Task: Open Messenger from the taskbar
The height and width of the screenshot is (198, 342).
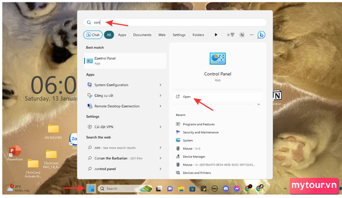Action: 237,189
